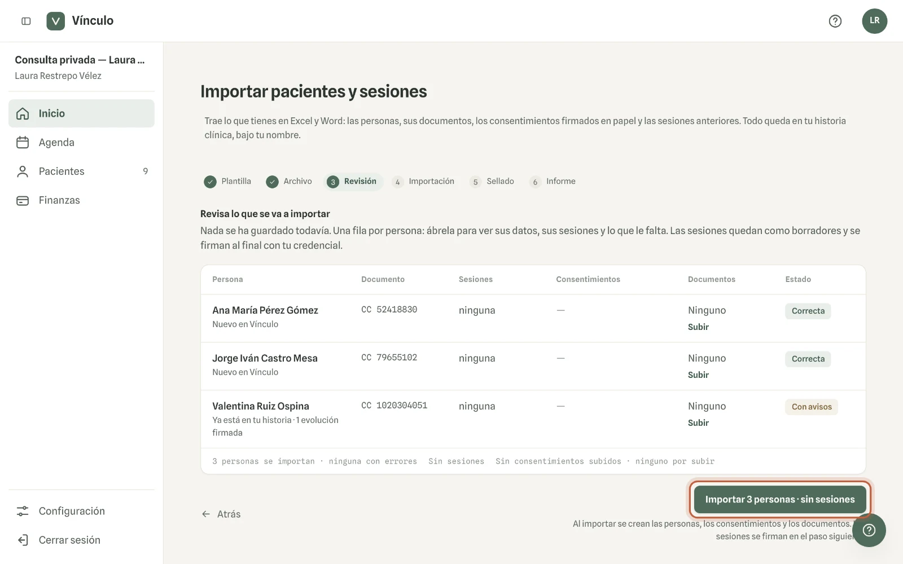Open Finanzas from the sidebar

pos(81,200)
